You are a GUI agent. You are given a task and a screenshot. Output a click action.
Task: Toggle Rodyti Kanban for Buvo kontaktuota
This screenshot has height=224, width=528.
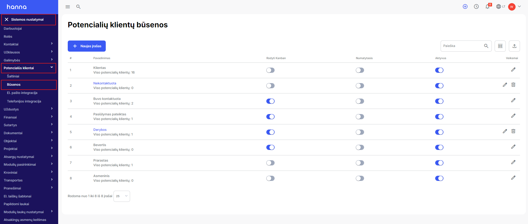pyautogui.click(x=270, y=101)
